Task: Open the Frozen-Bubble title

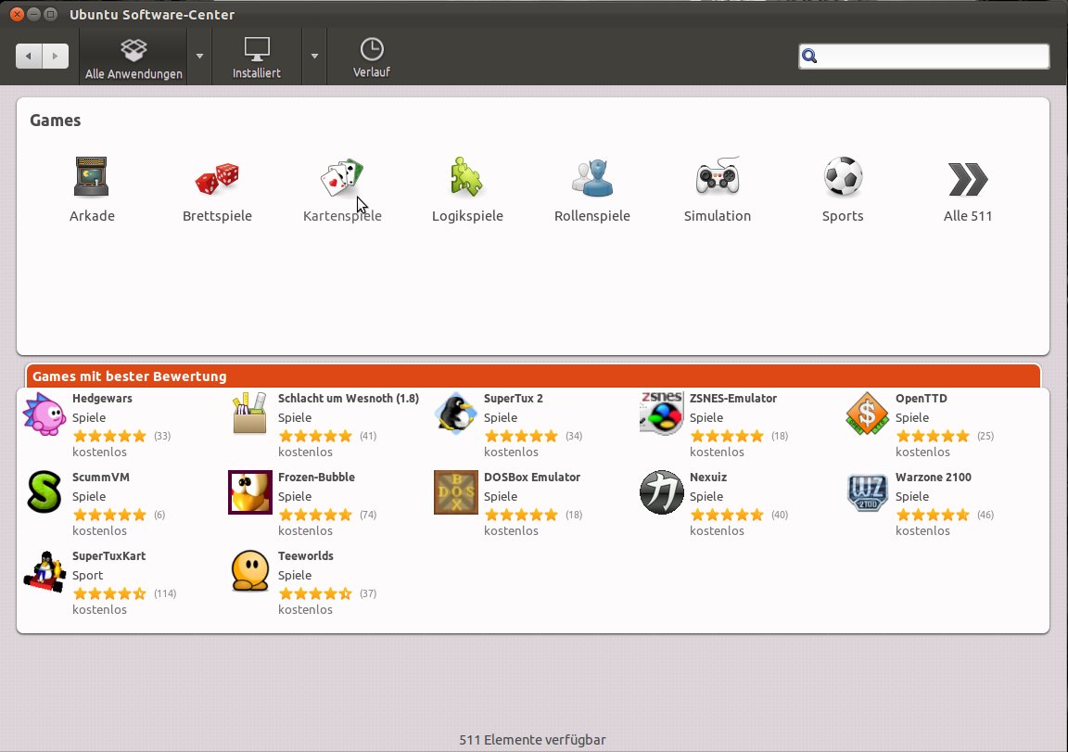Action: tap(316, 478)
